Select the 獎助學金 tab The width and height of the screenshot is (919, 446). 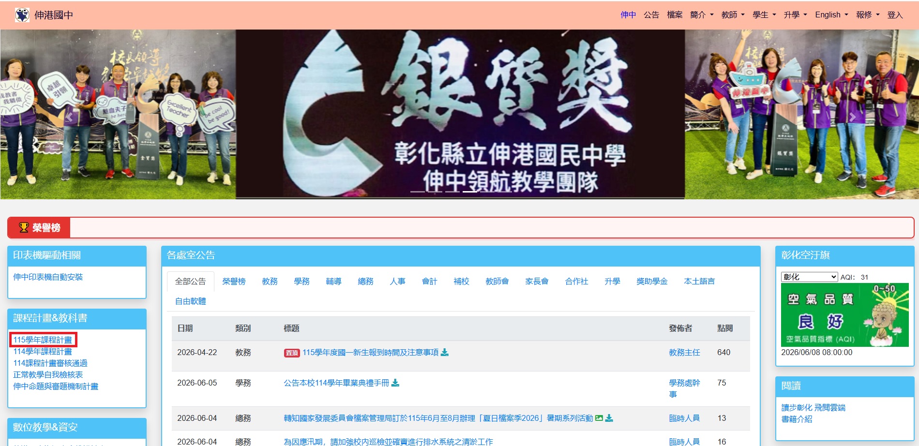tap(652, 282)
